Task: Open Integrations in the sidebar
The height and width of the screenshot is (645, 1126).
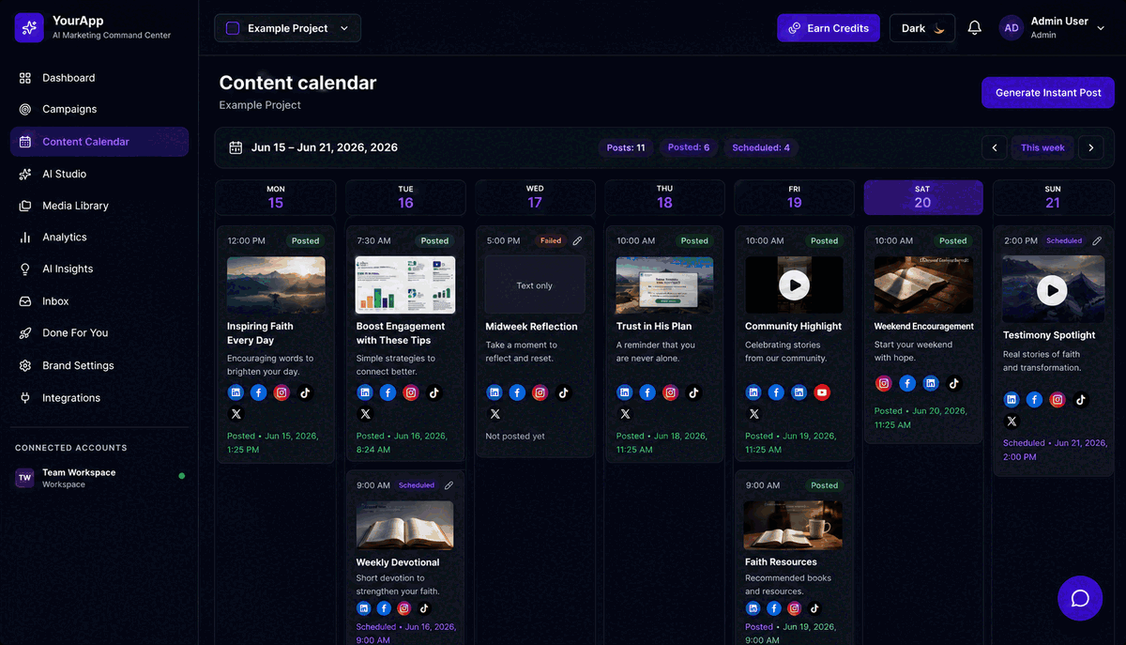Action: [99, 398]
